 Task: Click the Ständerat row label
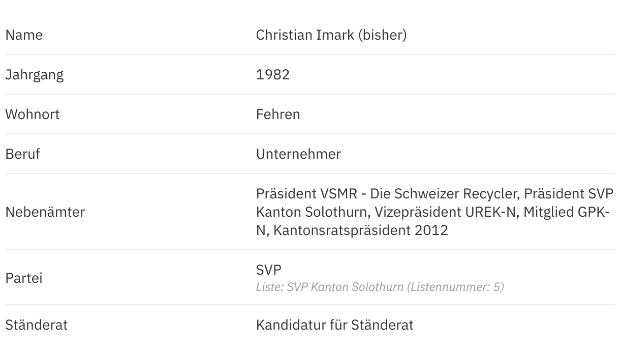36,325
